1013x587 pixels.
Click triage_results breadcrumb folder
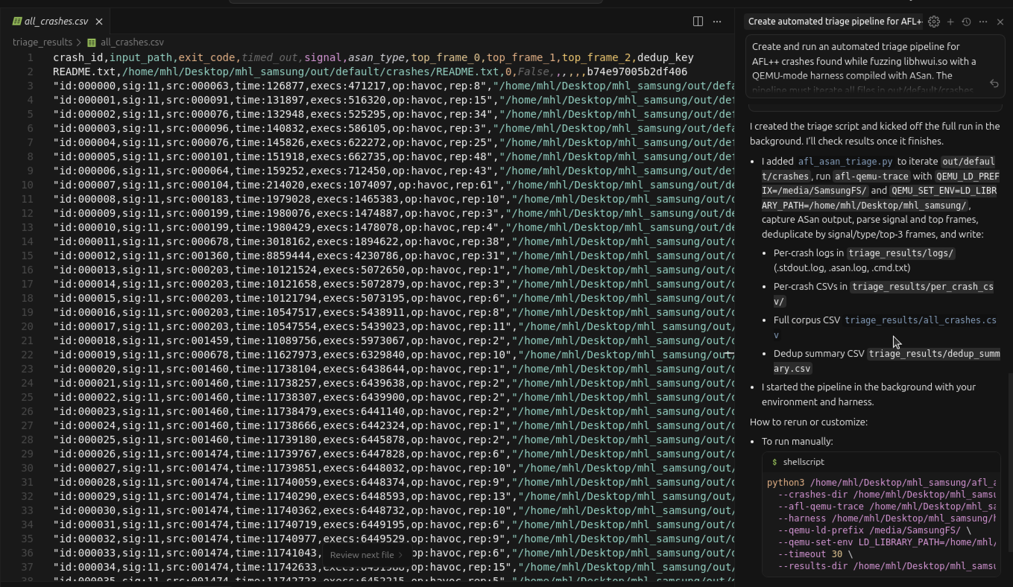pos(42,42)
